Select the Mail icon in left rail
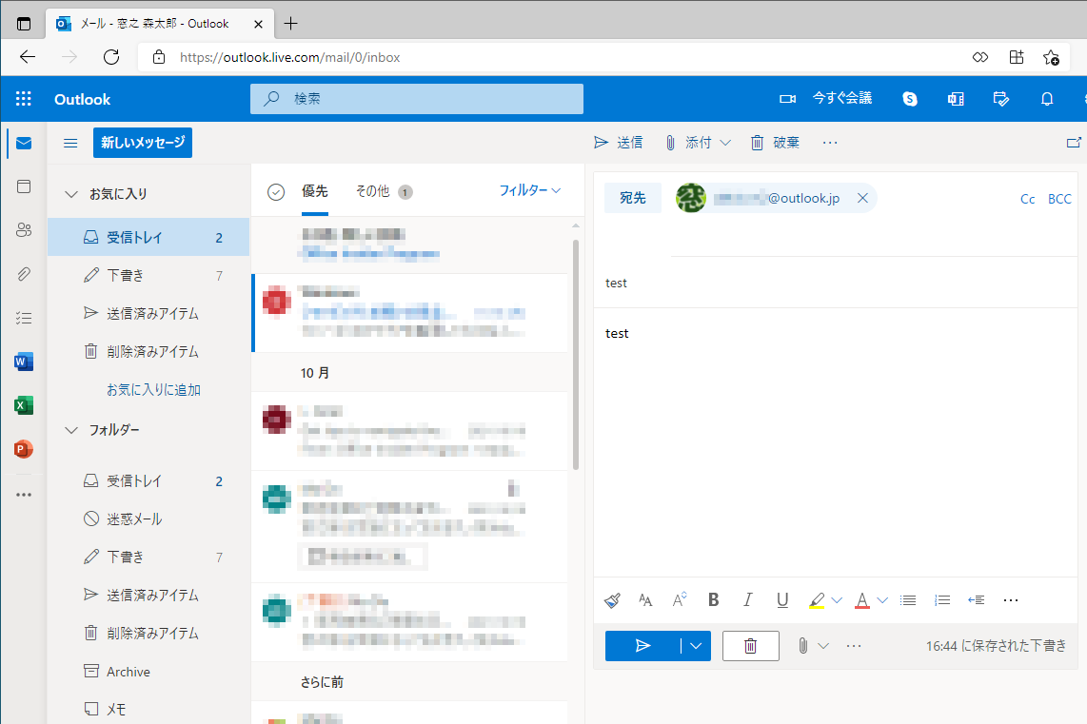 [x=23, y=143]
